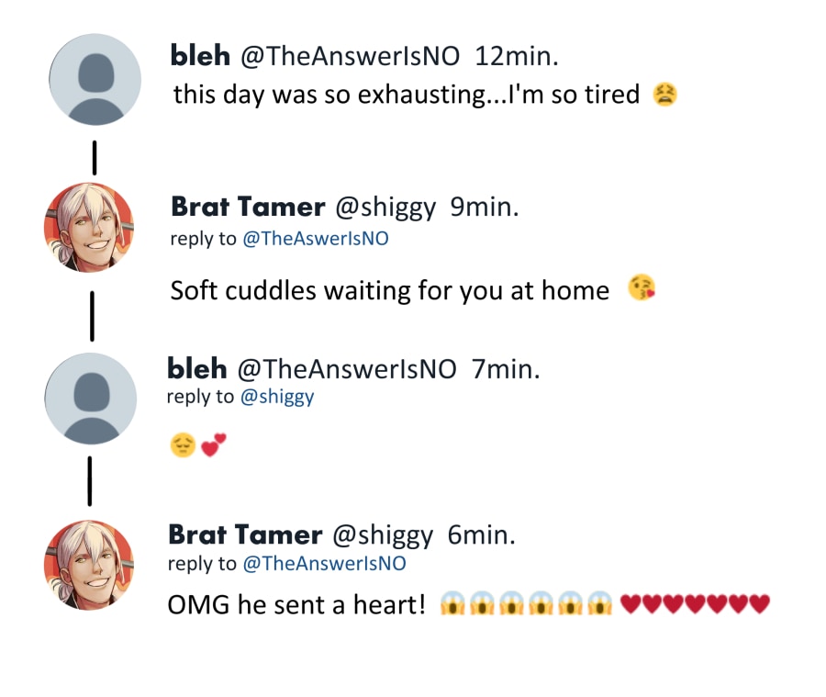Image resolution: width=826 pixels, height=697 pixels.
Task: Follow the "reply to @shiggy" link
Action: pos(276,397)
